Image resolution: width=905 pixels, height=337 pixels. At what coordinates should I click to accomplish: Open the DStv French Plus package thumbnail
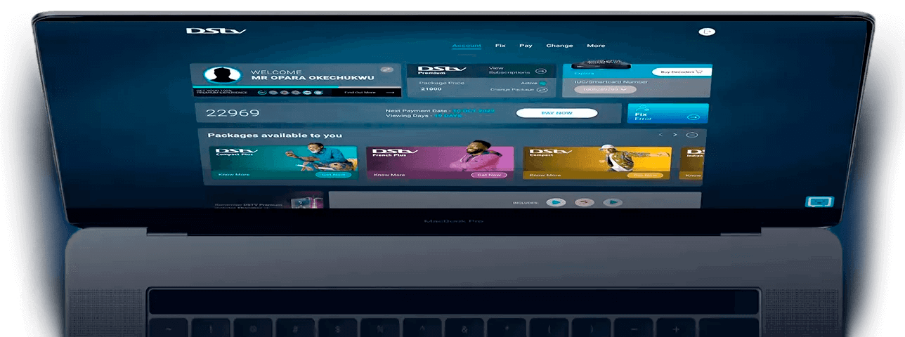click(440, 163)
